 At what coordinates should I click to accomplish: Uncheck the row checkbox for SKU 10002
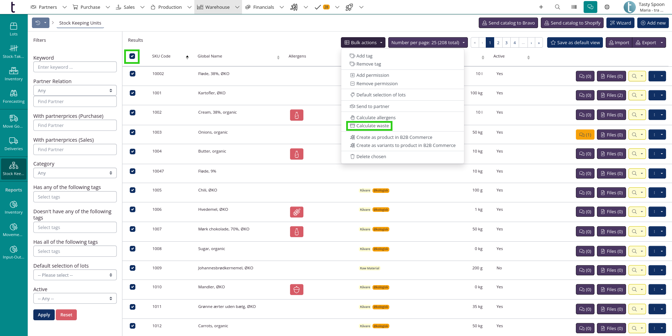[x=133, y=74]
